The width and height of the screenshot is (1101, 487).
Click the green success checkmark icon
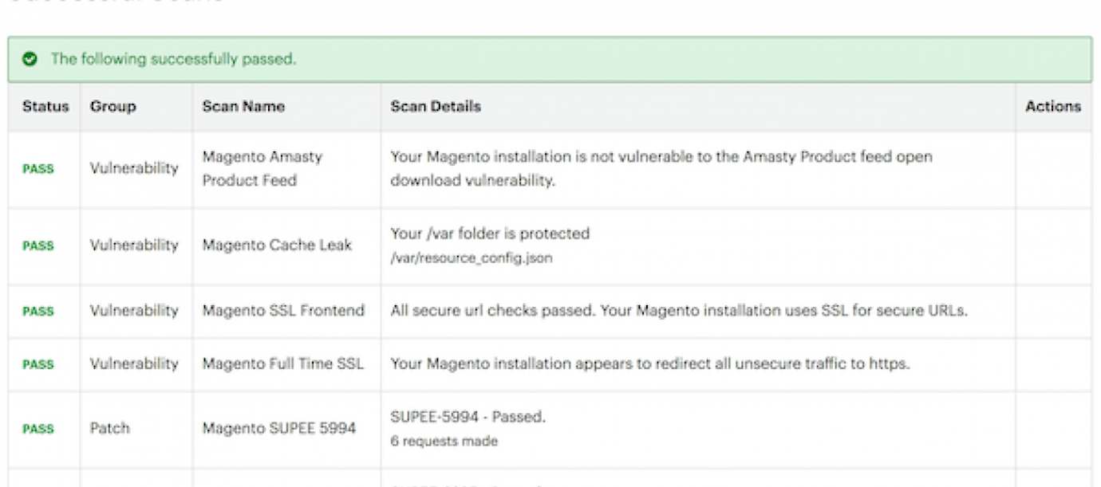click(x=30, y=59)
